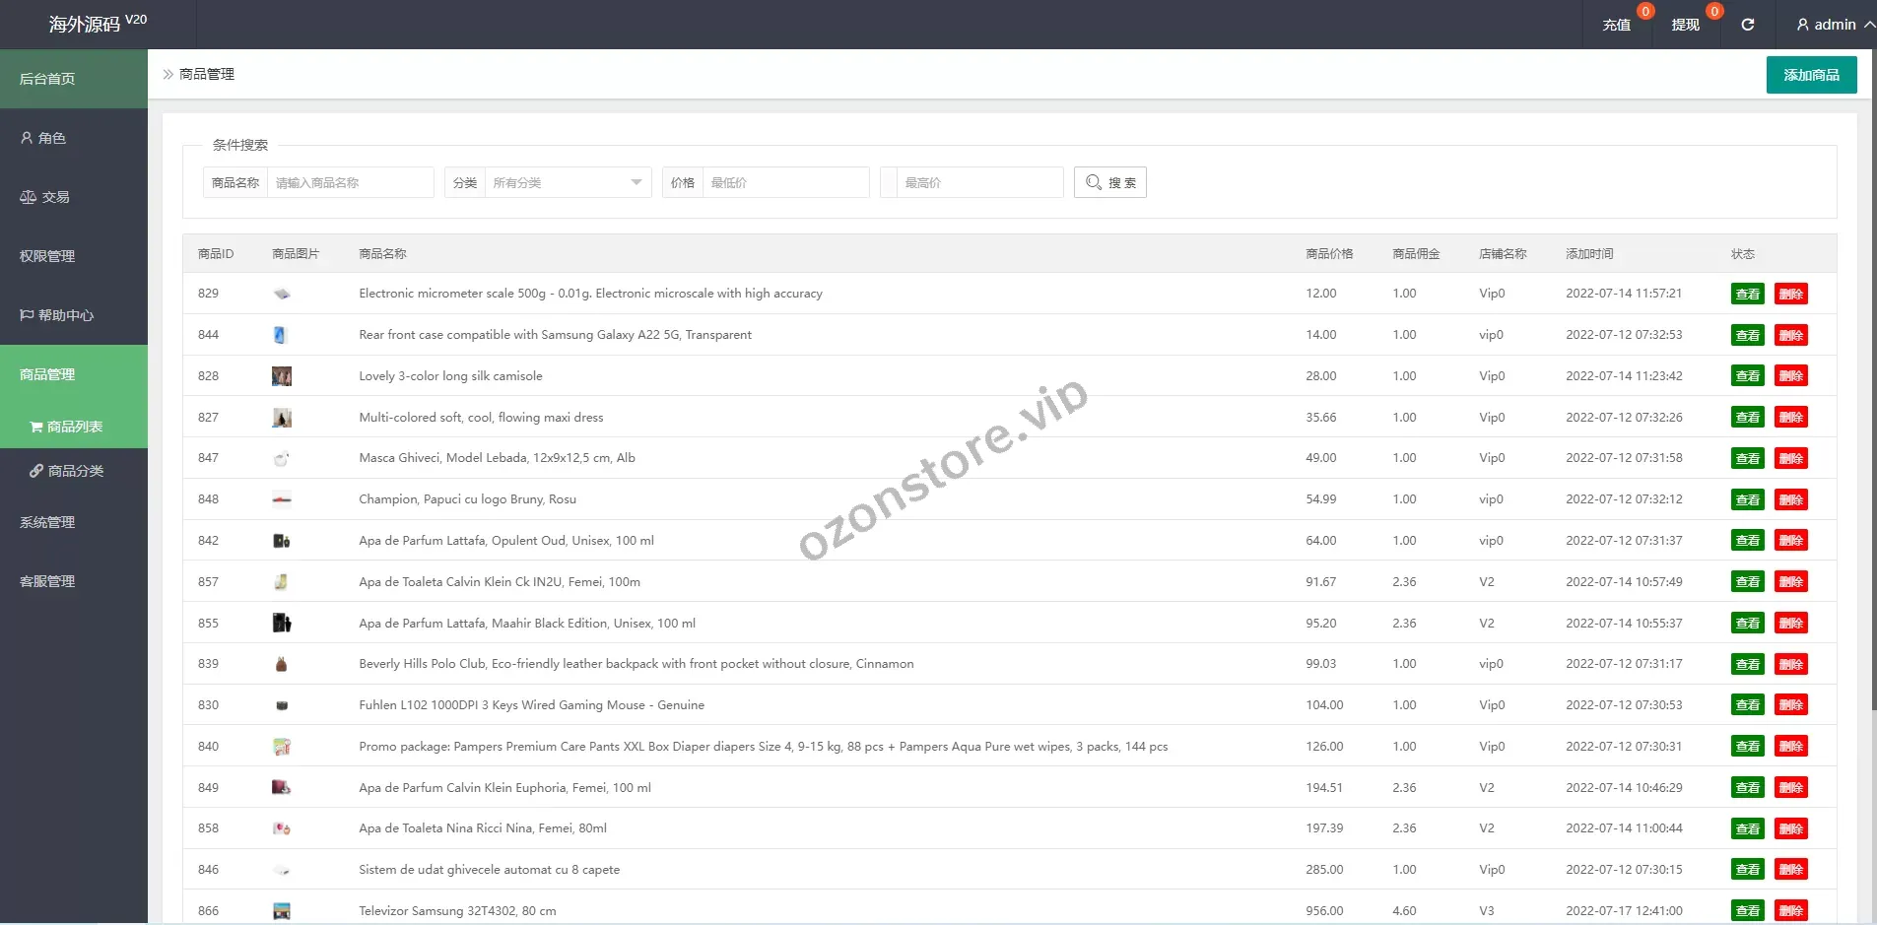
Task: Click thumbnail of Lovely 3-color silk camisole
Action: (282, 376)
